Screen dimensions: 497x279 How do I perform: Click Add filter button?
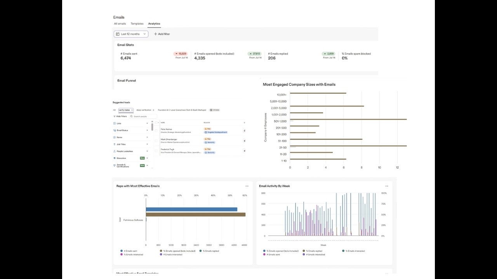click(162, 34)
